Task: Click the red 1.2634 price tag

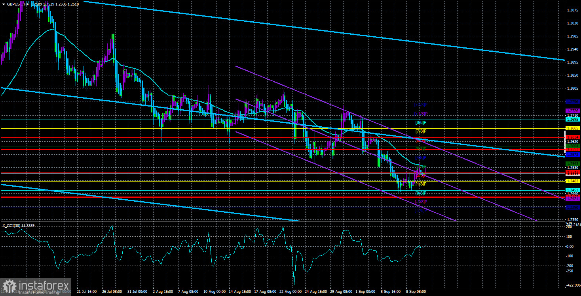Action: [x=573, y=137]
